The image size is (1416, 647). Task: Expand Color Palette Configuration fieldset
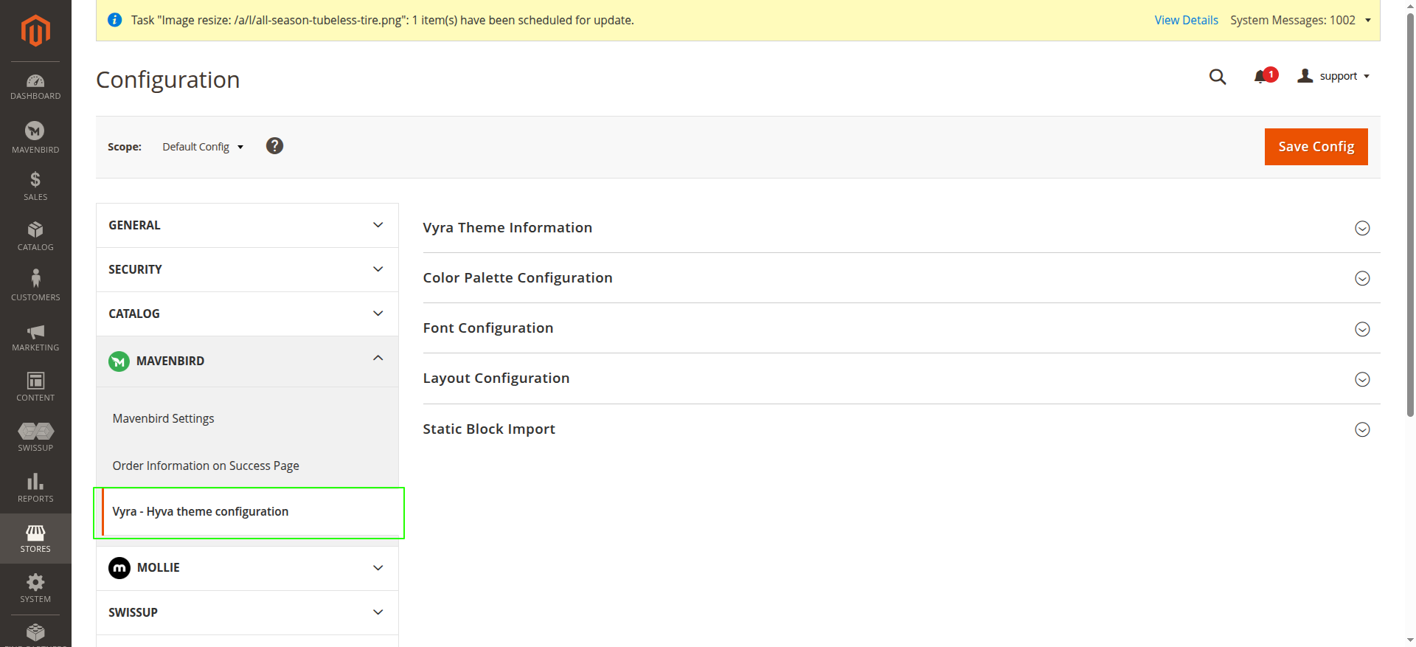(901, 278)
